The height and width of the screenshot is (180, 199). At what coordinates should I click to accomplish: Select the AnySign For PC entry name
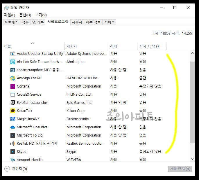(x=29, y=78)
